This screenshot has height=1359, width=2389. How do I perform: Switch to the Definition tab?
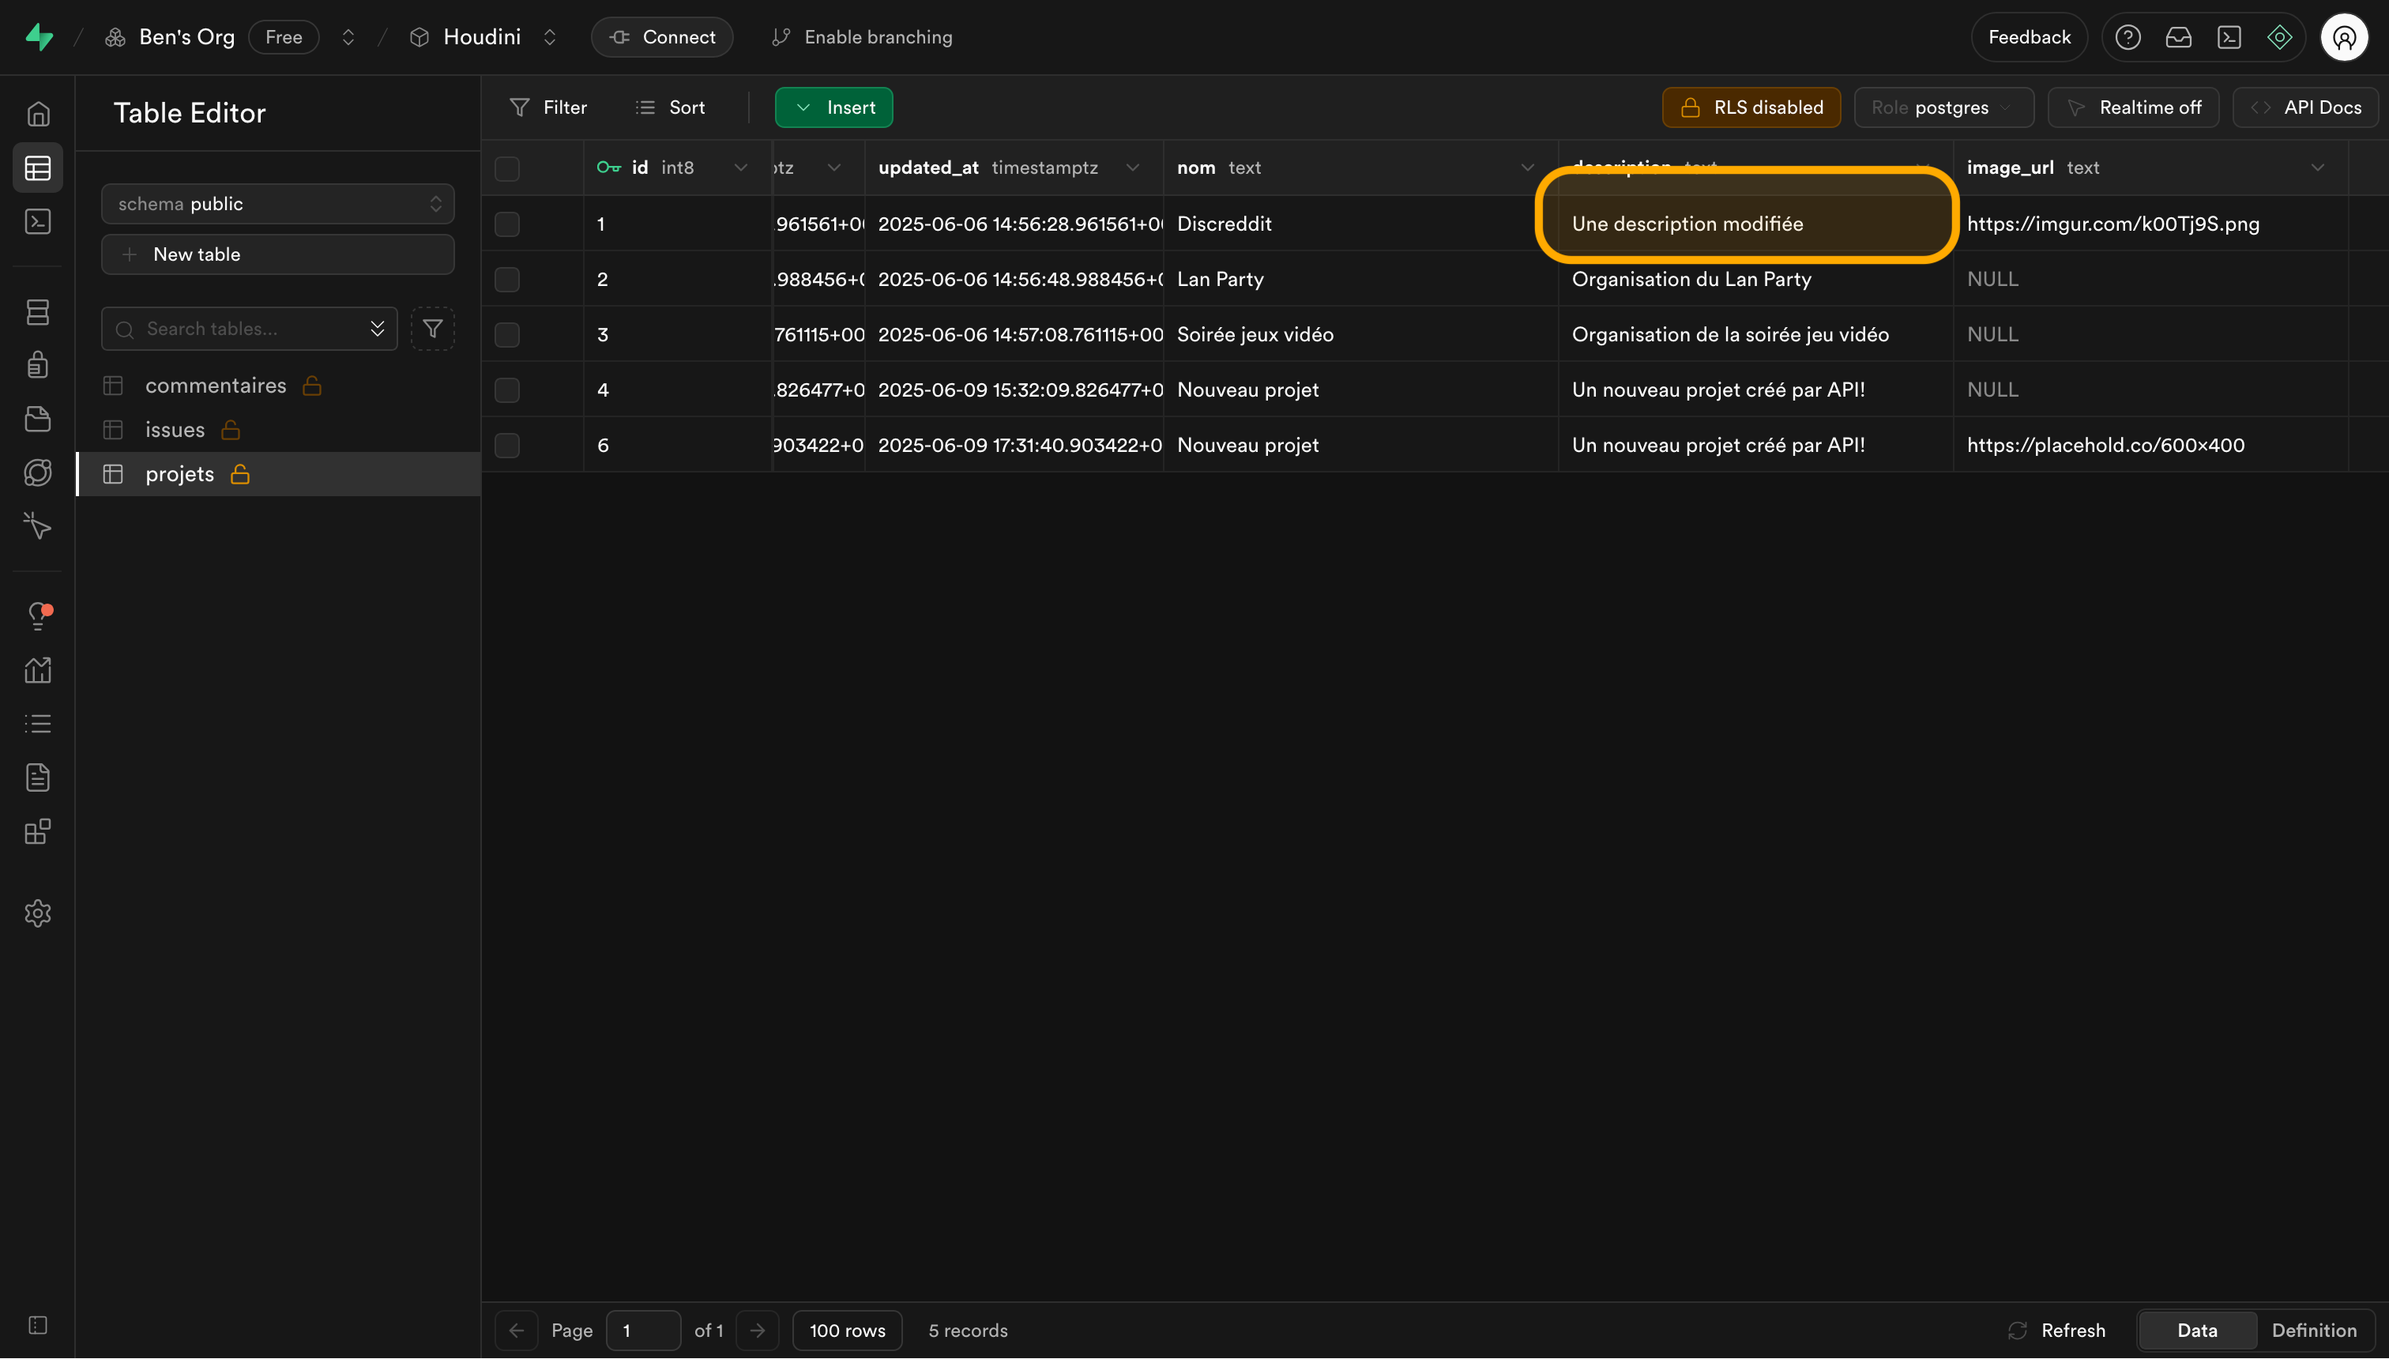2315,1330
